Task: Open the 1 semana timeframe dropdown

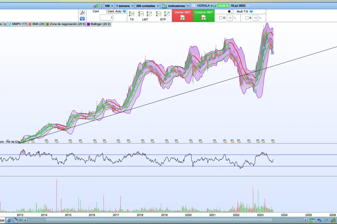Action: 125,6
